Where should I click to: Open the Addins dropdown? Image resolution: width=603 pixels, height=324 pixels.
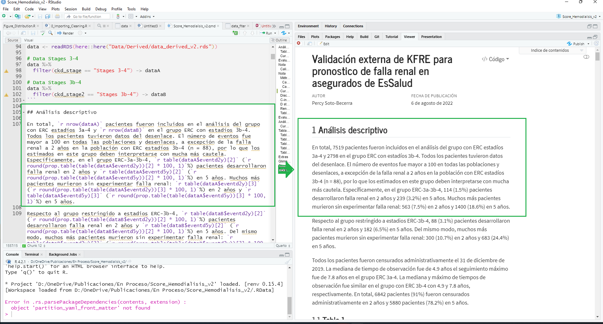(x=147, y=17)
